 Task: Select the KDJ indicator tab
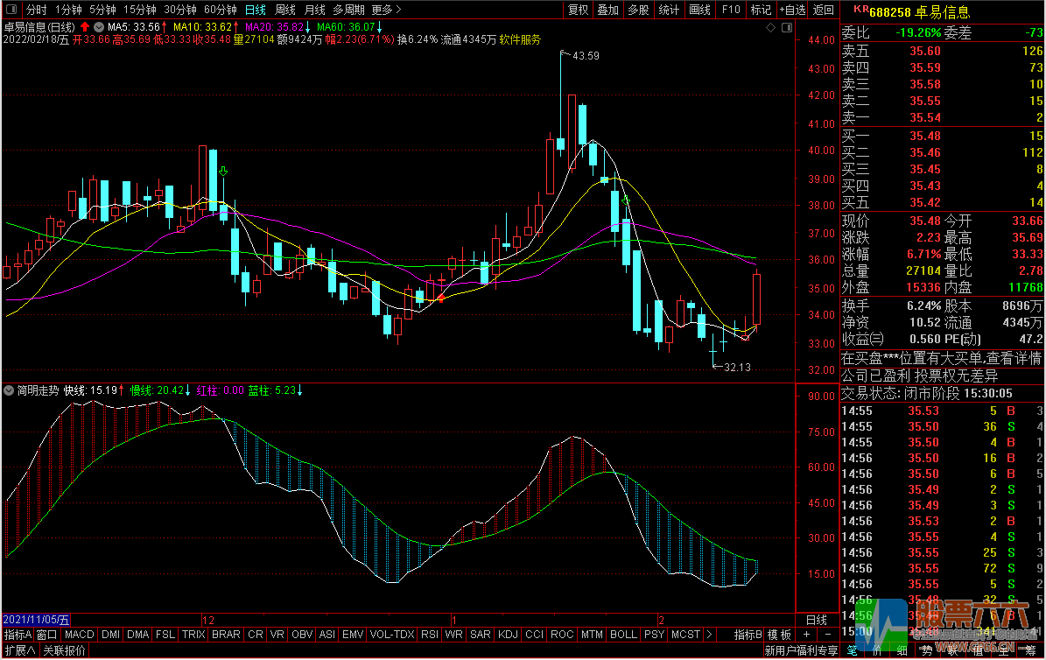point(508,635)
